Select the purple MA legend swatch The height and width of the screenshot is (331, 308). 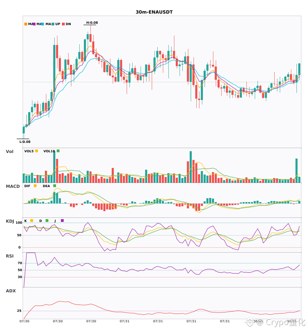[34, 24]
